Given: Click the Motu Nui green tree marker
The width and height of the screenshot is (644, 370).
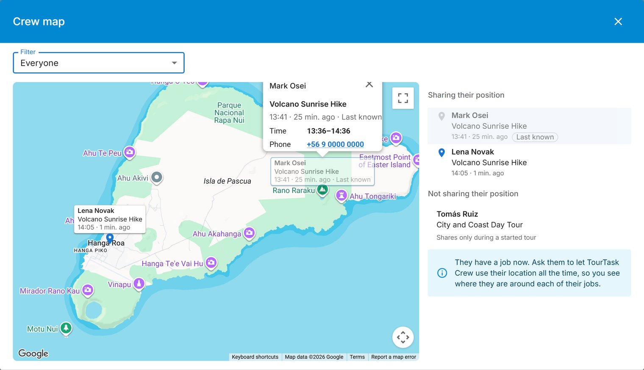Looking at the screenshot, I should coord(66,329).
